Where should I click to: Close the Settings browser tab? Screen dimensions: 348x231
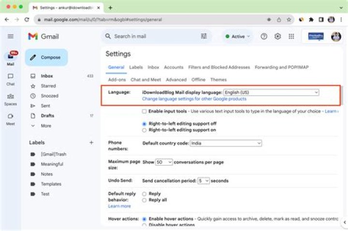99,8
